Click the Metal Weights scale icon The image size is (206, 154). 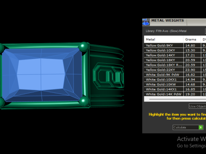[x=146, y=22]
